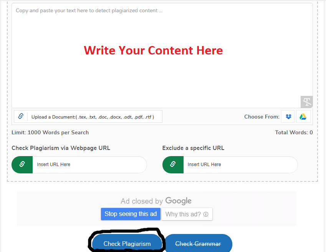Viewport: 326px width, 252px height.
Task: Click the Dropbox import icon
Action: click(288, 117)
